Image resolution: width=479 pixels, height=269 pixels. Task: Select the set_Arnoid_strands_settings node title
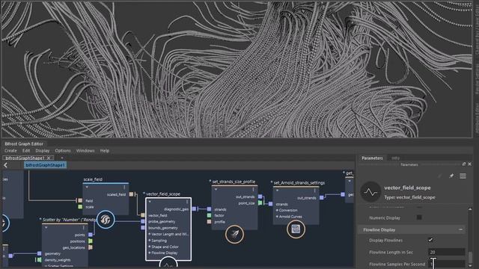(x=299, y=182)
